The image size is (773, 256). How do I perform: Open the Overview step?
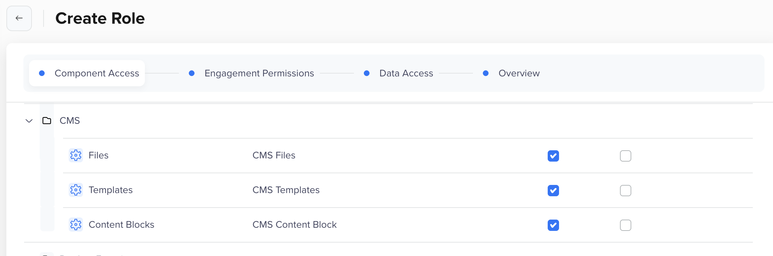pyautogui.click(x=519, y=73)
